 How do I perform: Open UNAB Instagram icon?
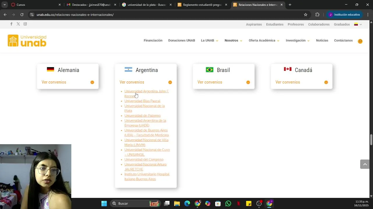25,24
